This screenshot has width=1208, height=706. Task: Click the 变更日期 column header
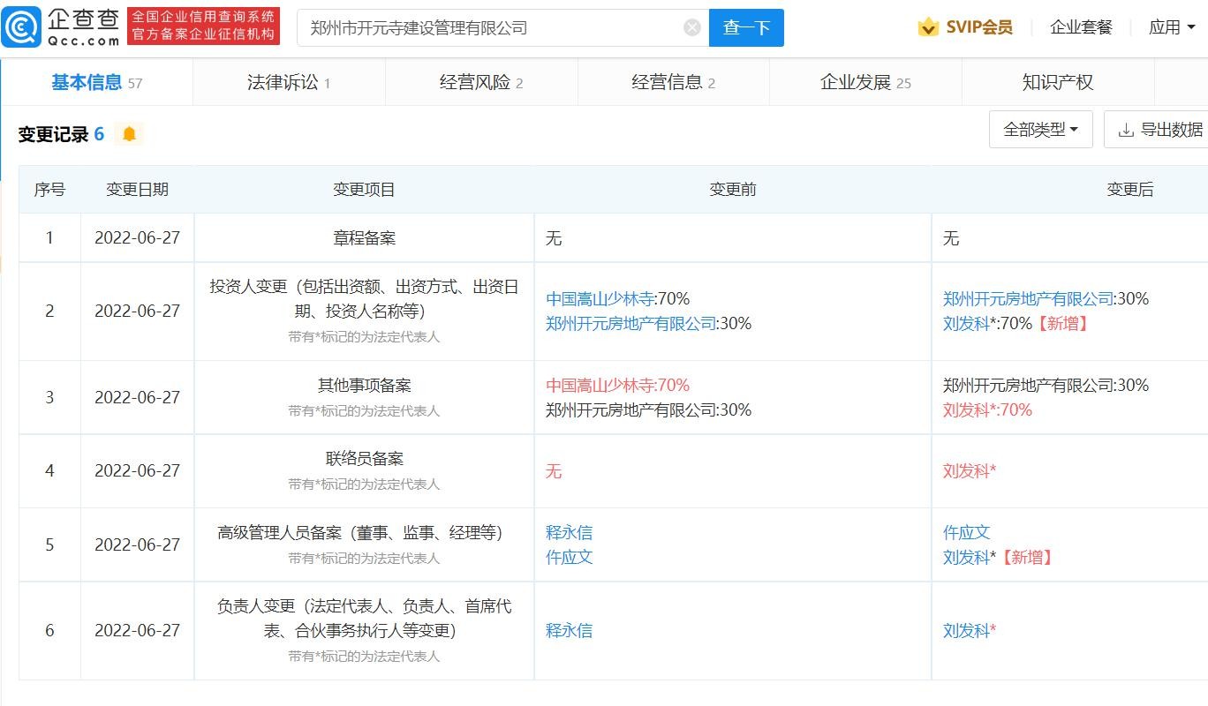[137, 189]
